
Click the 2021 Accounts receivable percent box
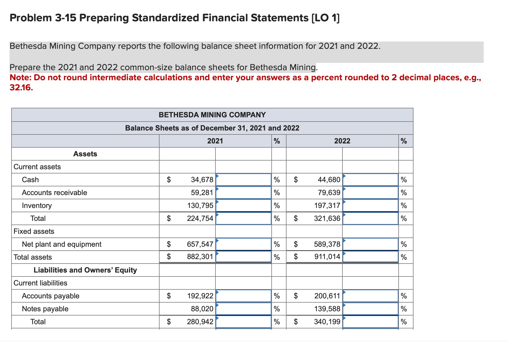pos(243,192)
